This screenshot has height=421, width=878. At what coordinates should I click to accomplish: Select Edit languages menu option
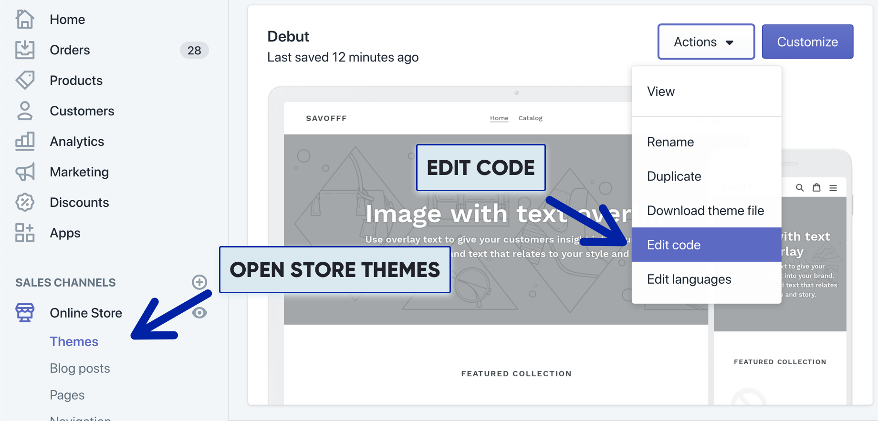(x=706, y=279)
